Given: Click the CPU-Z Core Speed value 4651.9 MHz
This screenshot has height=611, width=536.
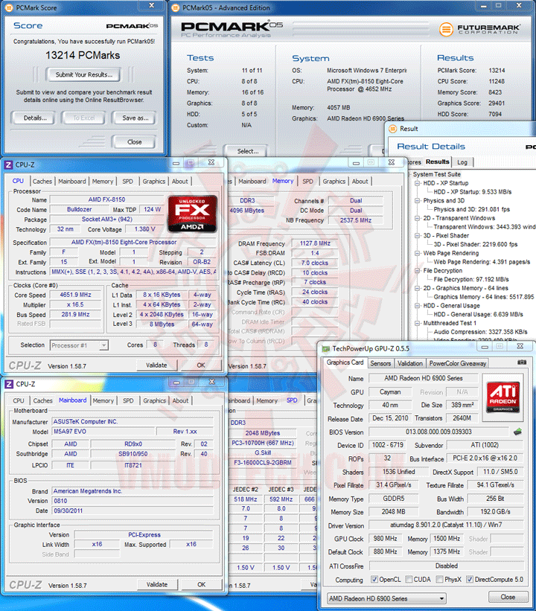Looking at the screenshot, I should point(76,295).
